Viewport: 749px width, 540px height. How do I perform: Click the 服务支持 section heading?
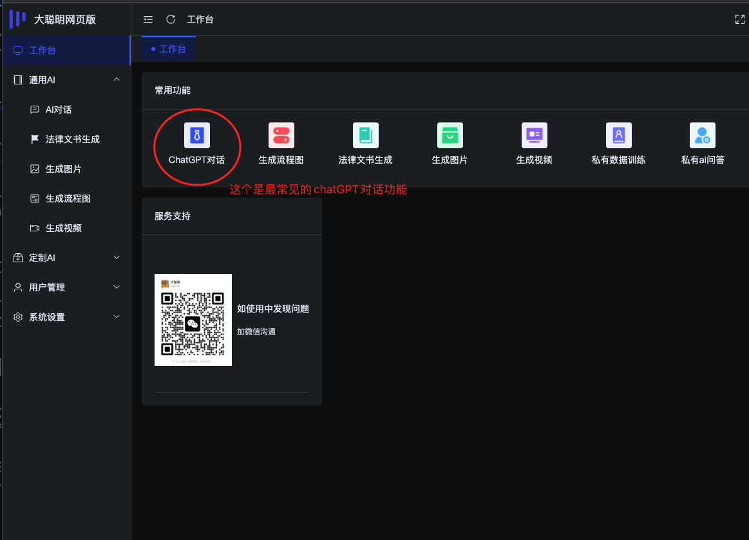pos(173,216)
